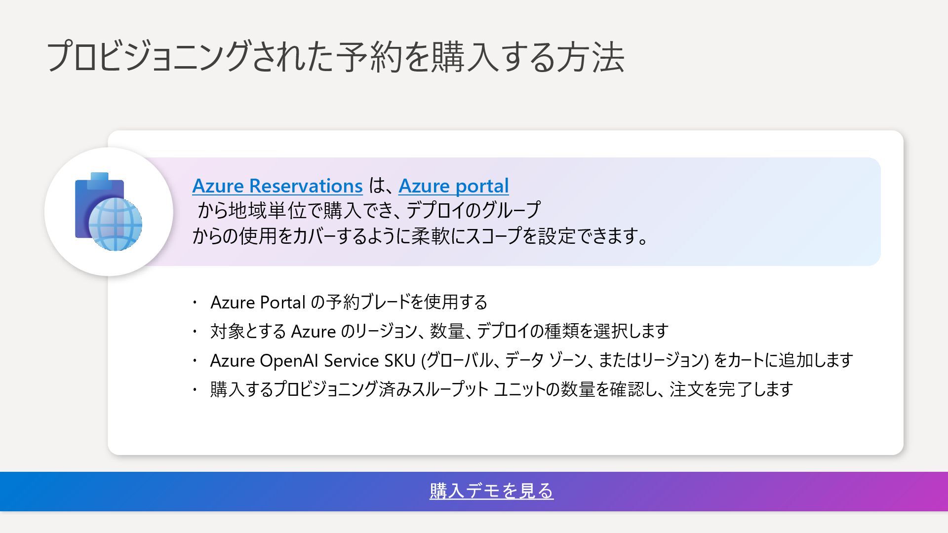Click the は、 text between the links

[x=380, y=186]
